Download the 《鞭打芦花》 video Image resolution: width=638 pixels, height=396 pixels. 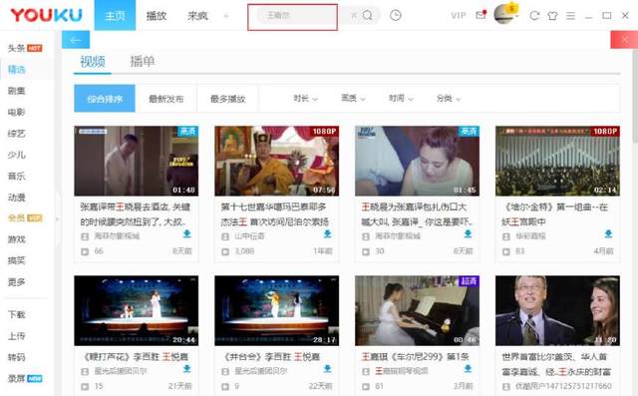[187, 369]
